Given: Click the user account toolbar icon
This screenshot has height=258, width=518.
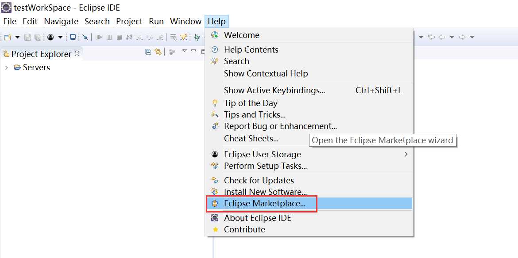Looking at the screenshot, I should (x=50, y=37).
